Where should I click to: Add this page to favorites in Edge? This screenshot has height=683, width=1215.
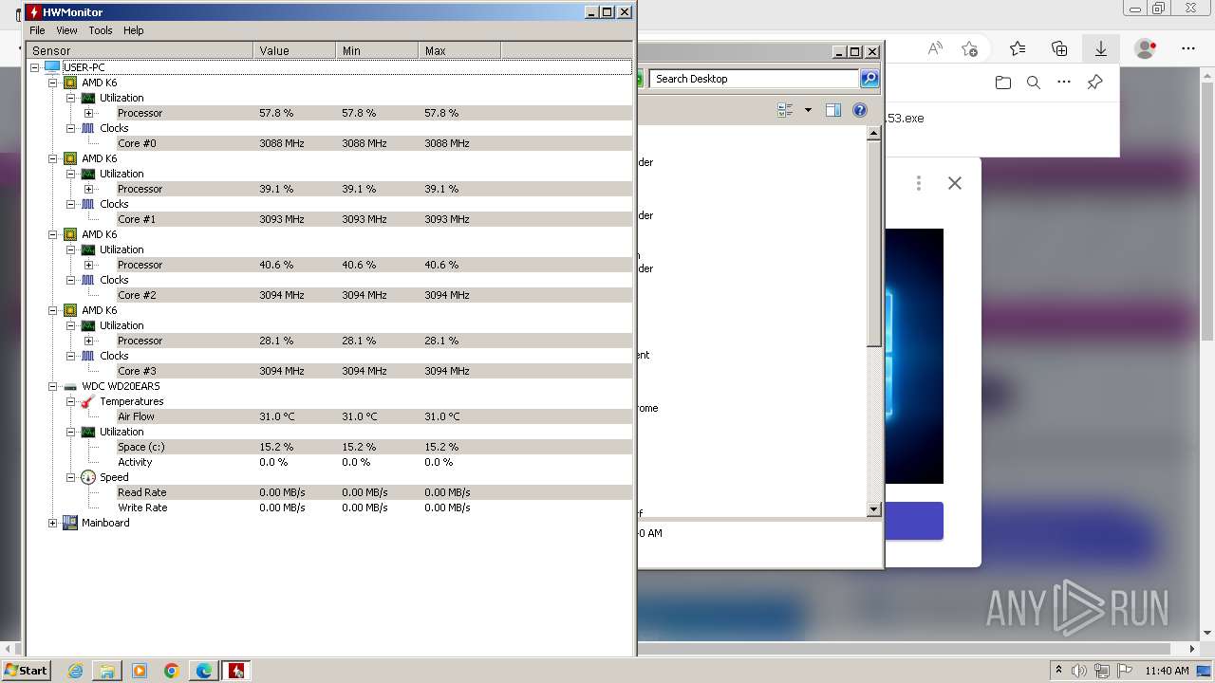pos(969,48)
